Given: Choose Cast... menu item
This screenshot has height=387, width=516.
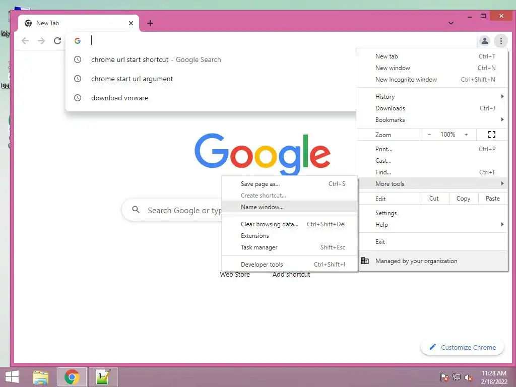Looking at the screenshot, I should coord(432,161).
